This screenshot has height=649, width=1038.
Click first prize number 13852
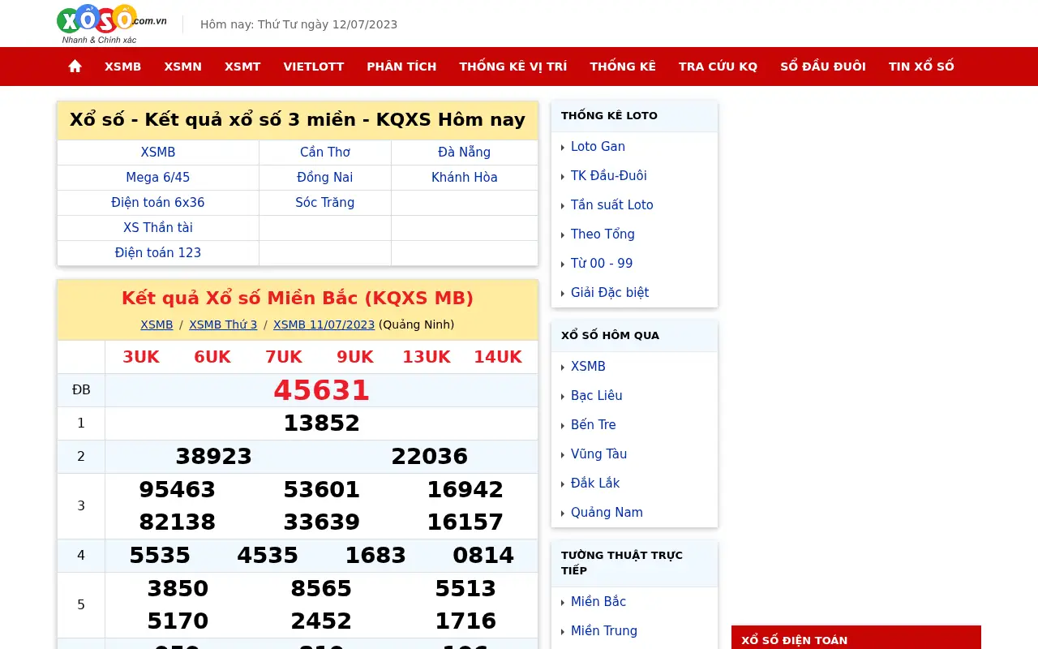[x=322, y=423]
